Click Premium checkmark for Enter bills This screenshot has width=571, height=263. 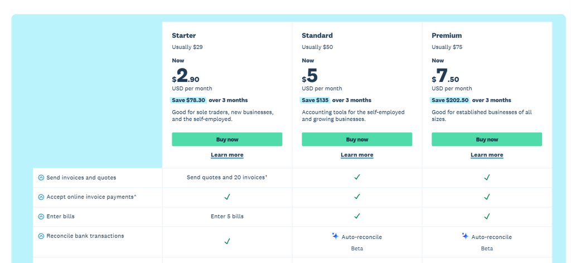pos(487,216)
